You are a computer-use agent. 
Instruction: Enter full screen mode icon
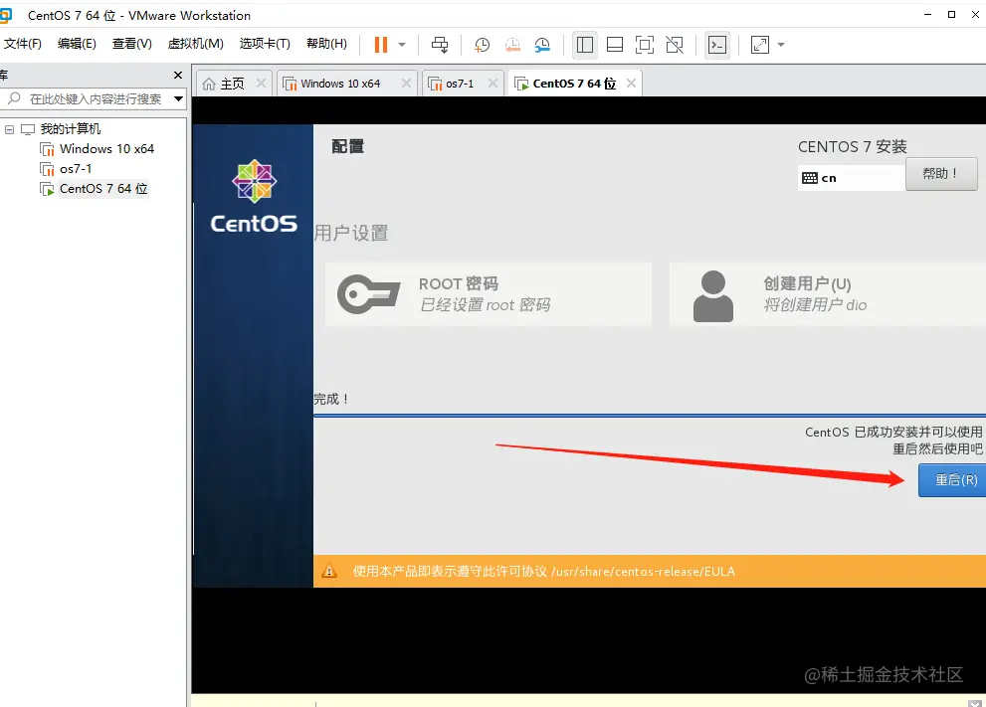click(x=645, y=45)
